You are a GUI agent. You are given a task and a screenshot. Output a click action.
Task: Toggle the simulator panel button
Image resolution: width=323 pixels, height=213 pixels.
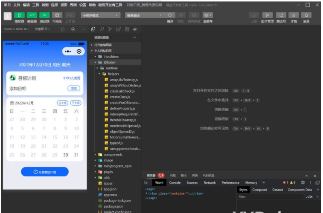[x=19, y=15]
